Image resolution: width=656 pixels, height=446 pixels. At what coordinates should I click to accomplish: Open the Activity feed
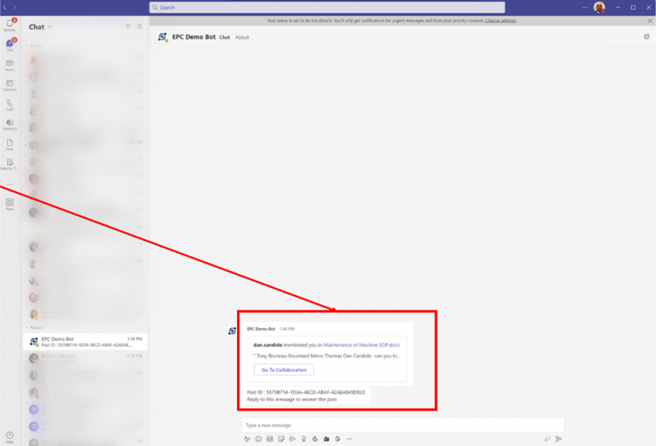pos(10,25)
